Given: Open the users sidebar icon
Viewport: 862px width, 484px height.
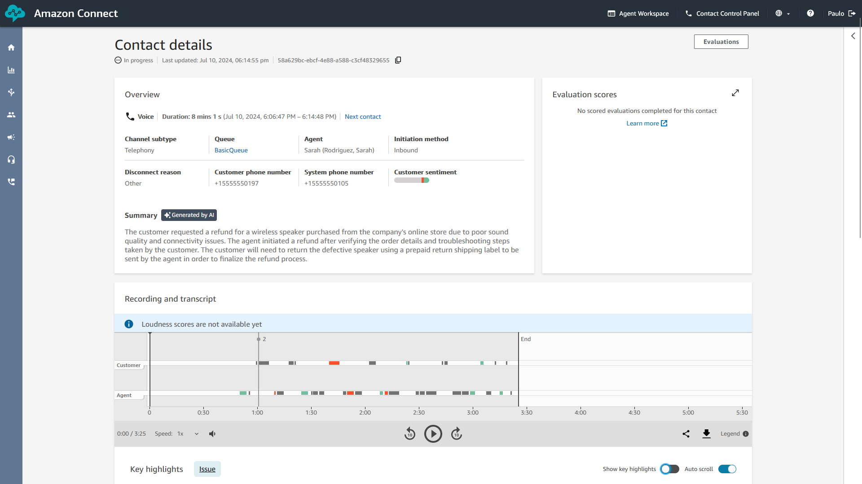Looking at the screenshot, I should coord(11,115).
